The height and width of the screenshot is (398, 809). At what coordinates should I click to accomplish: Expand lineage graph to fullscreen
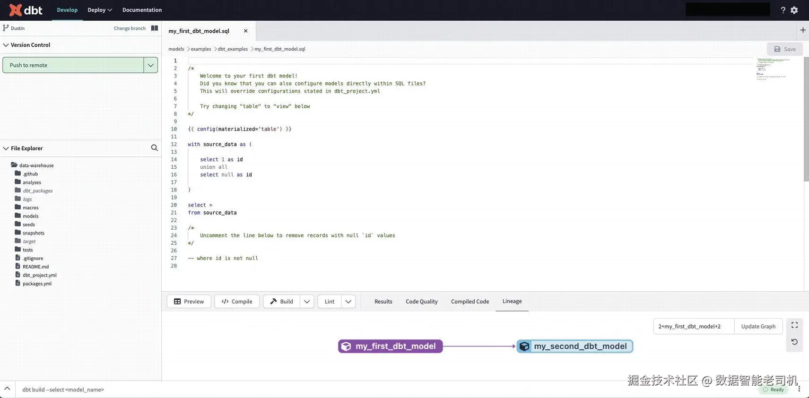point(795,325)
